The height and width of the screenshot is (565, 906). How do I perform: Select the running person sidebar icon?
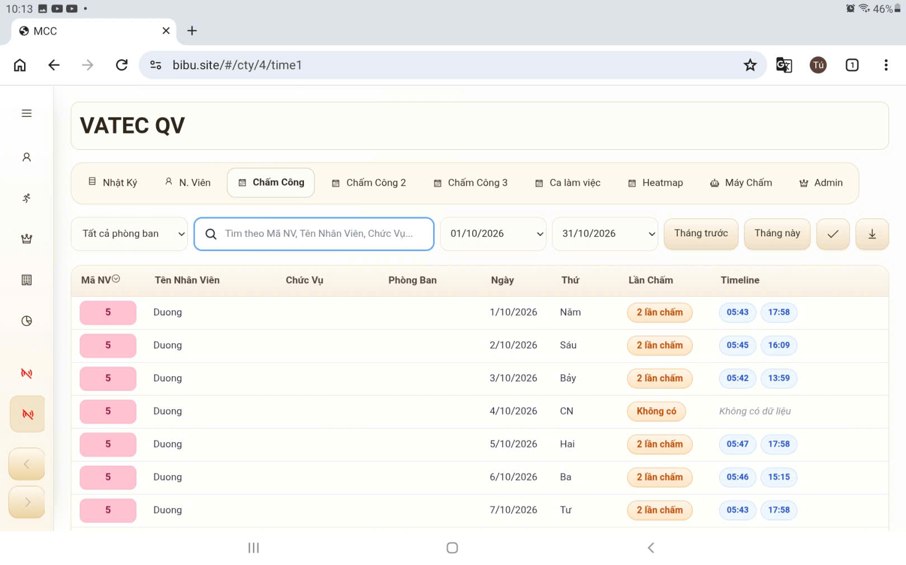click(x=26, y=198)
